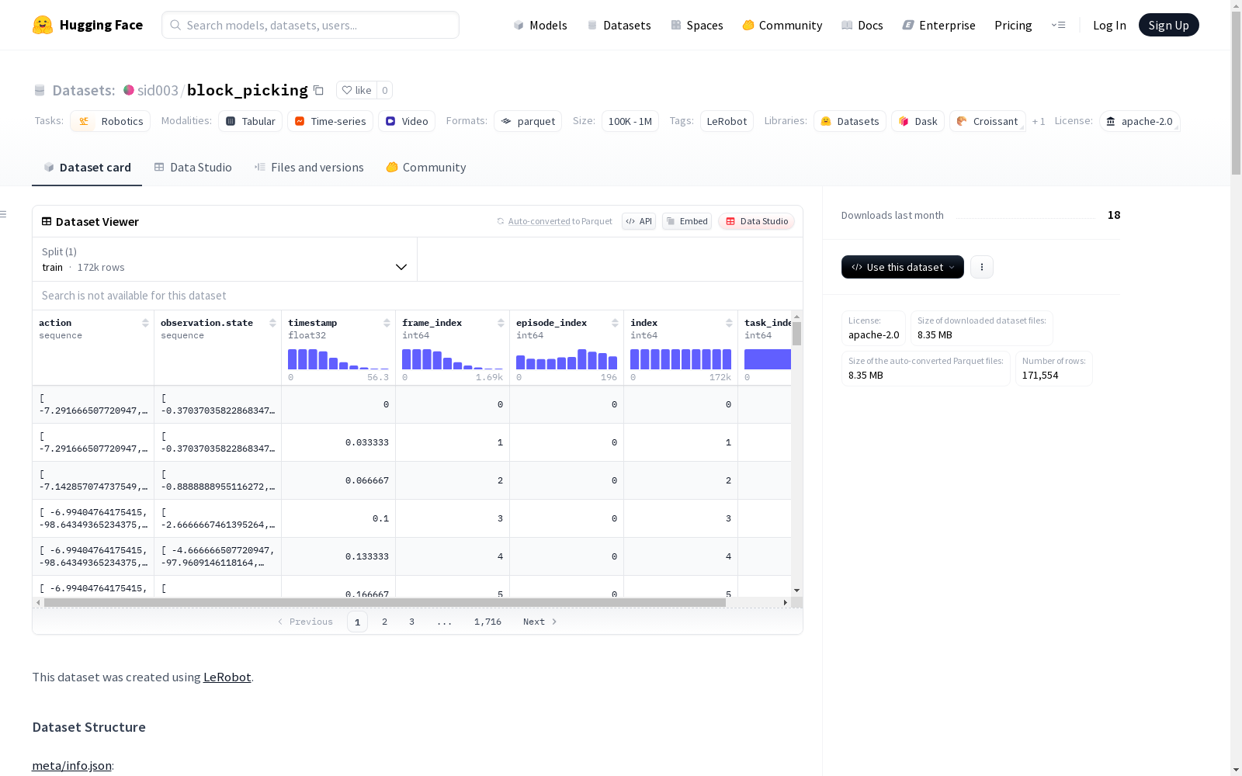Select the LeRobot tag

[727, 121]
